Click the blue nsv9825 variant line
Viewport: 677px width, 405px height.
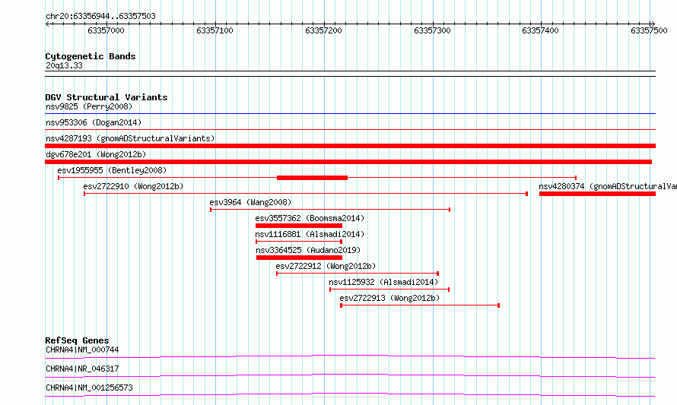pyautogui.click(x=350, y=113)
